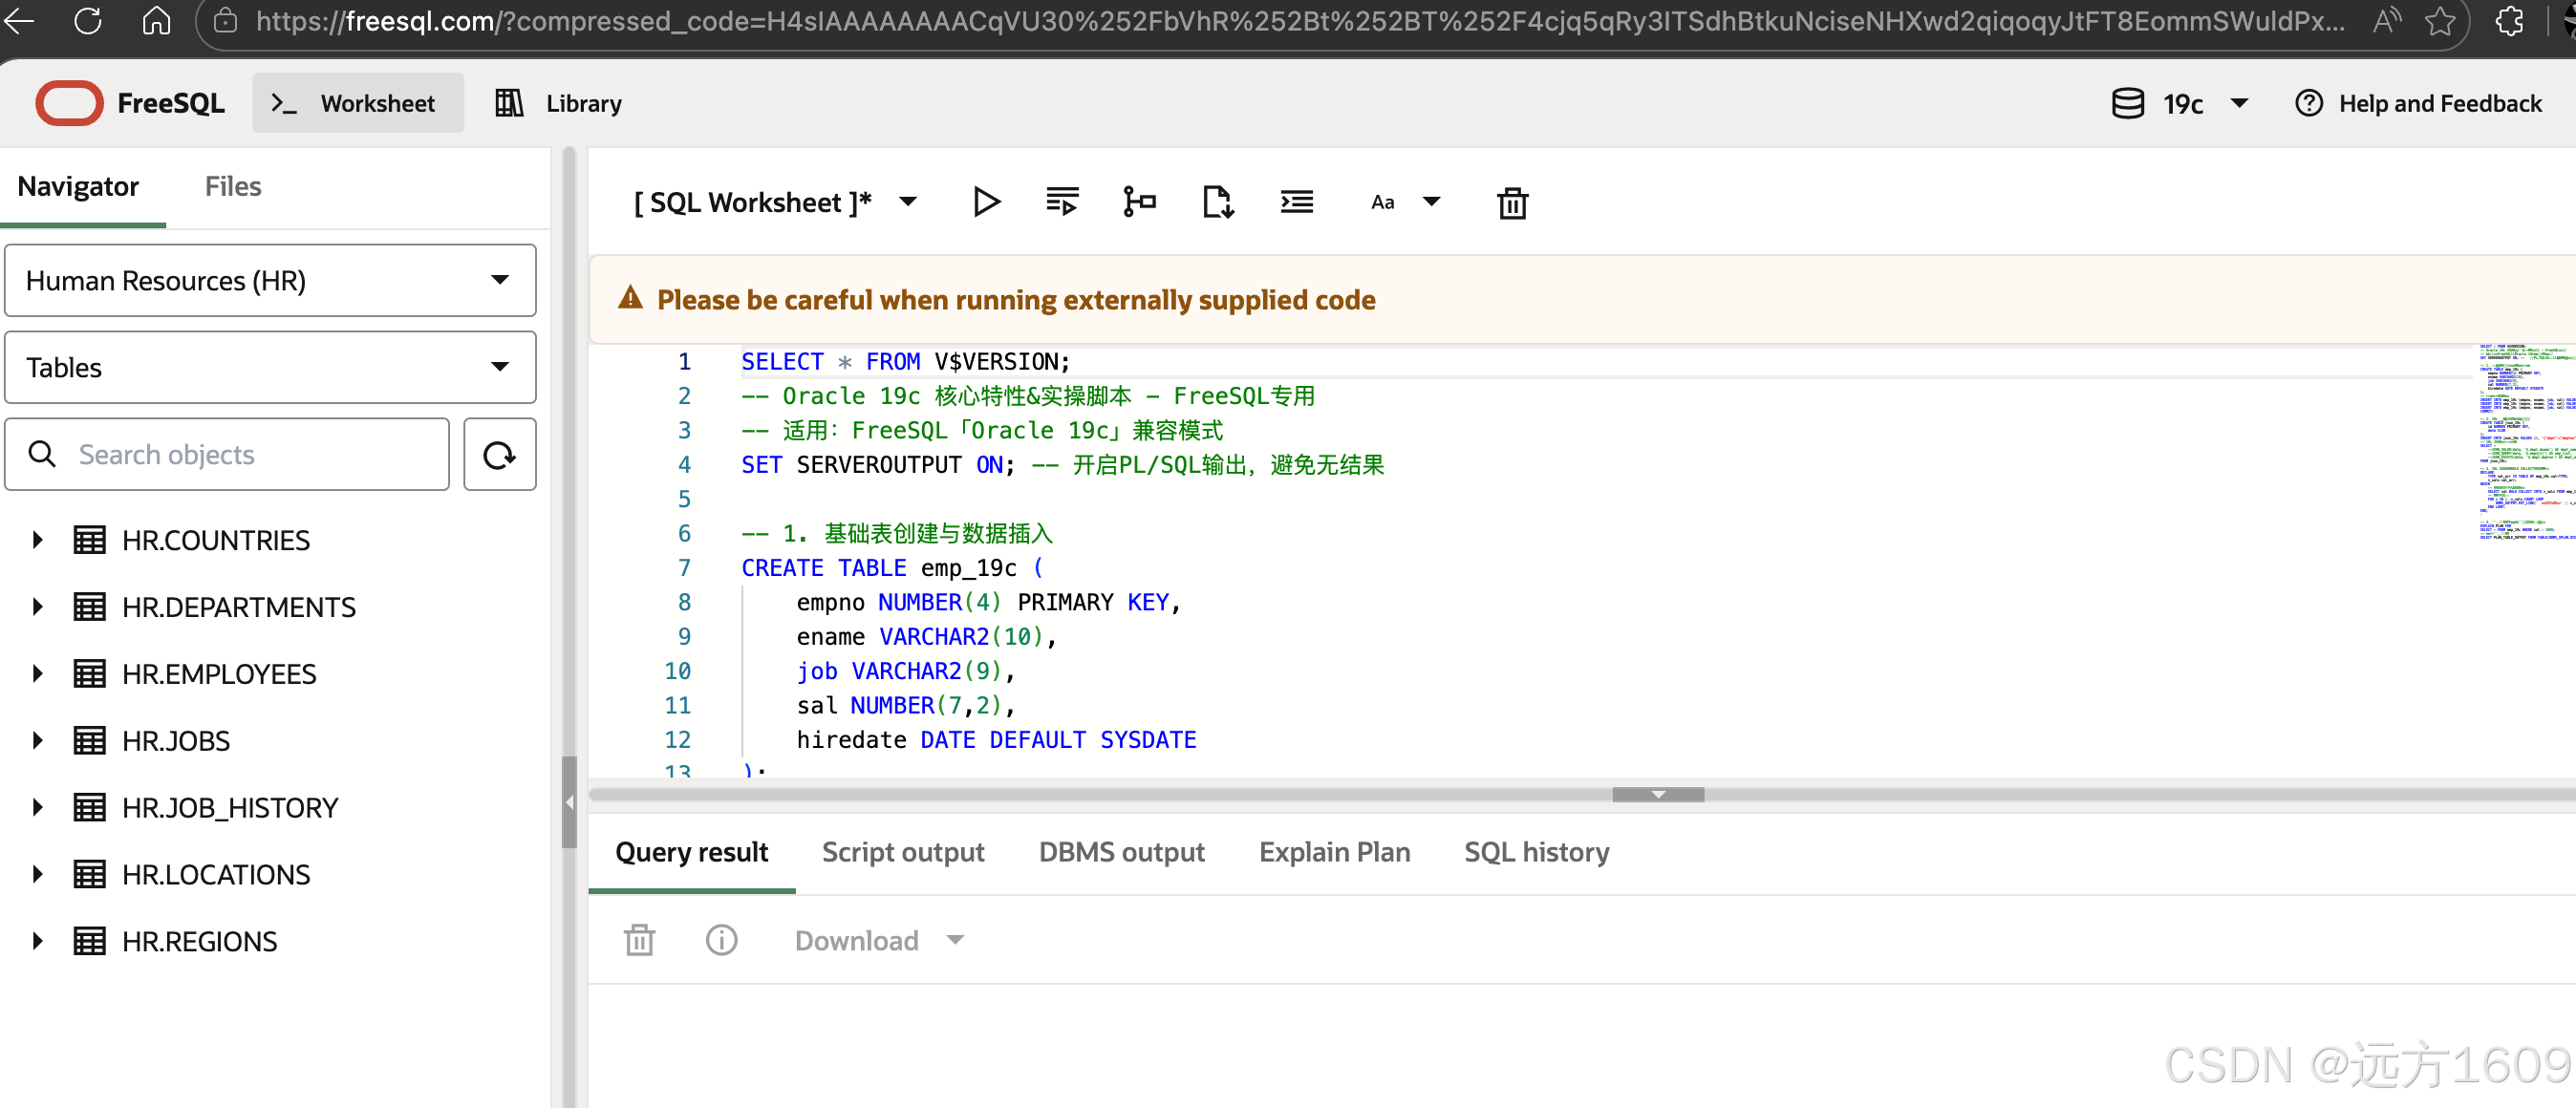
Task: Open the Tables object type dropdown
Action: tap(270, 368)
